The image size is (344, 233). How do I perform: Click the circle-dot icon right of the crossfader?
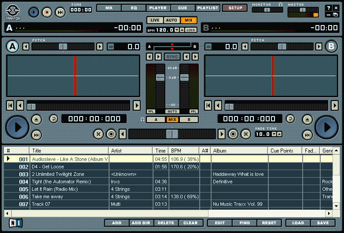point(233,134)
